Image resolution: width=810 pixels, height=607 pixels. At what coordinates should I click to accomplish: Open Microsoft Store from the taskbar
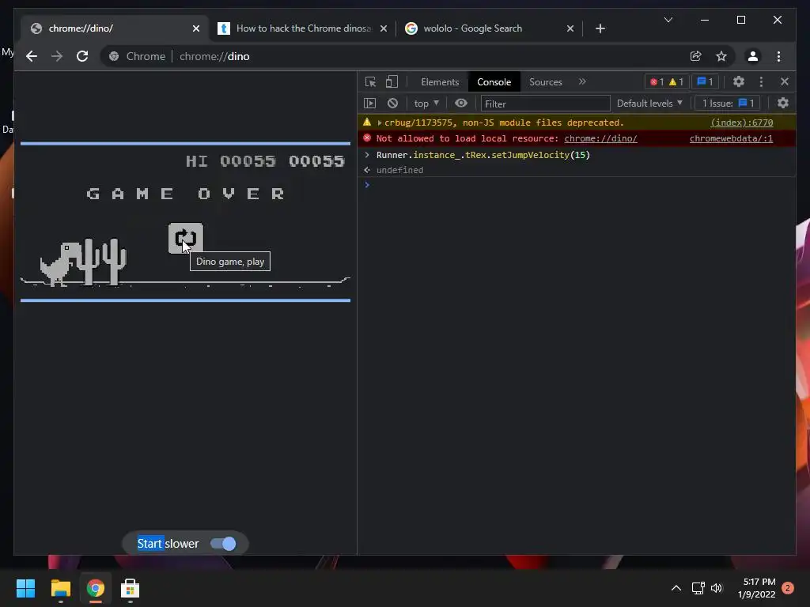(x=130, y=588)
